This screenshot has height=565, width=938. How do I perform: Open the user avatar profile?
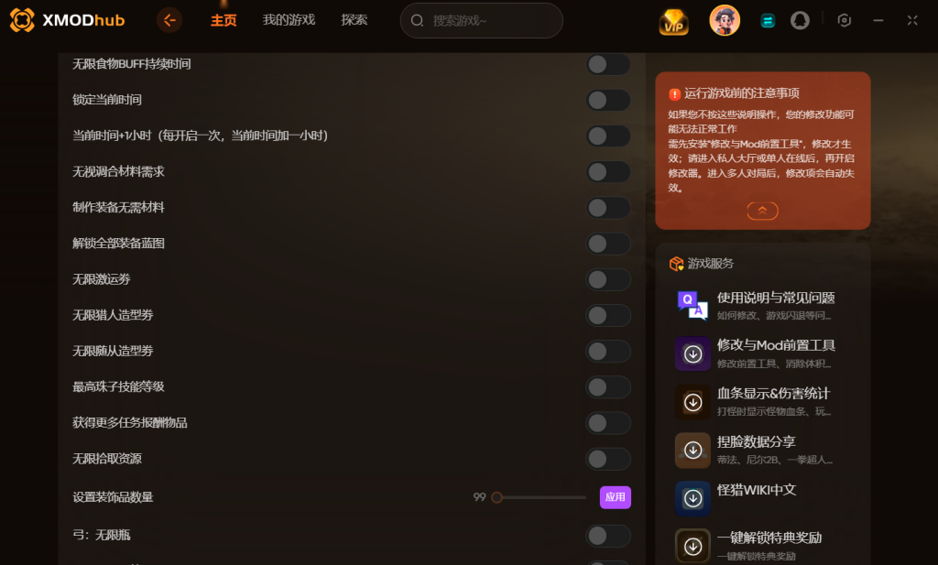pos(725,20)
